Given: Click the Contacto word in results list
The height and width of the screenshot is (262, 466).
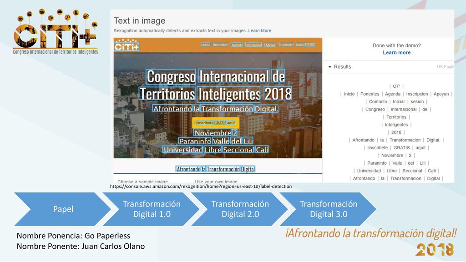Looking at the screenshot, I should click(378, 101).
